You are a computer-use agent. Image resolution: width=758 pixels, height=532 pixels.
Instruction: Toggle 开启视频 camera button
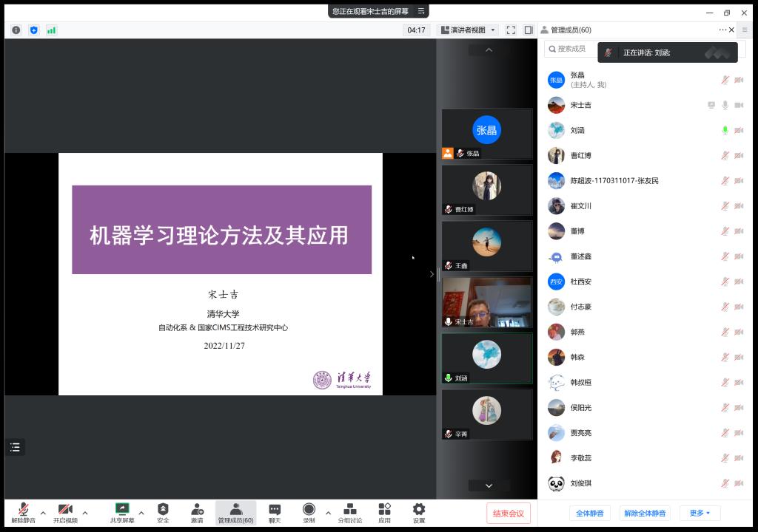(65, 510)
